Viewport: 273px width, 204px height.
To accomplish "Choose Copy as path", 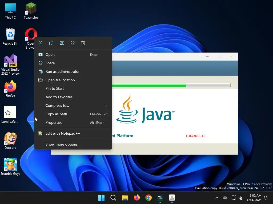I will pyautogui.click(x=73, y=114).
